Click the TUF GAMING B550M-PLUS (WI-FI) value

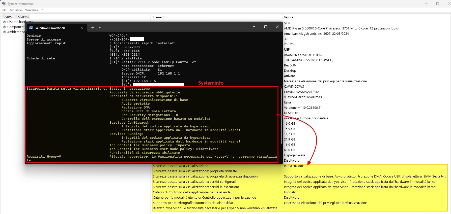point(309,60)
